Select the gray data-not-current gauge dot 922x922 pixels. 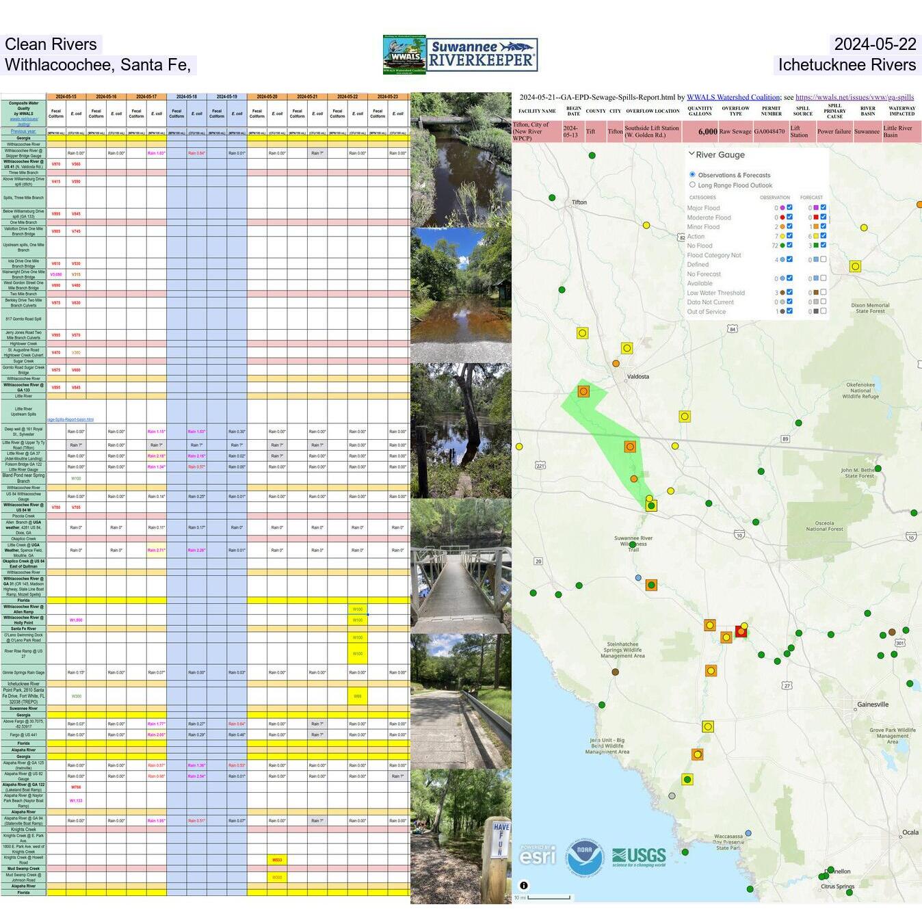click(x=672, y=795)
